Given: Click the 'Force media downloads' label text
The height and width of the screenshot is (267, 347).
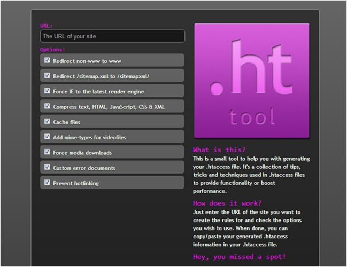Looking at the screenshot, I should pyautogui.click(x=82, y=153).
